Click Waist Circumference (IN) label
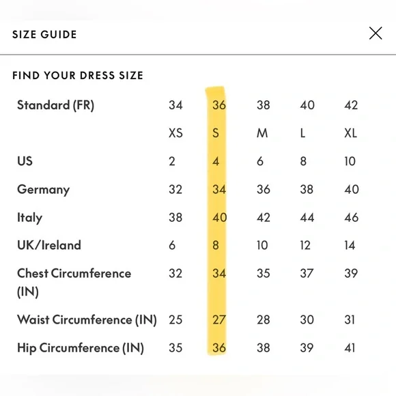Viewport: 396px width, 396px height. [87, 320]
